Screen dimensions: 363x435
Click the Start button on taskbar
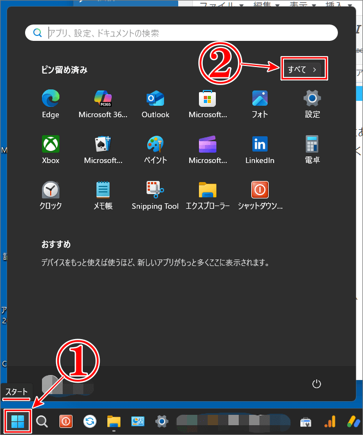pos(18,422)
